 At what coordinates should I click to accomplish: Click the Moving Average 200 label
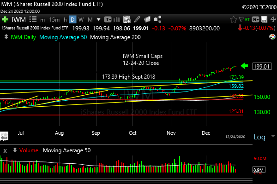[115, 37]
